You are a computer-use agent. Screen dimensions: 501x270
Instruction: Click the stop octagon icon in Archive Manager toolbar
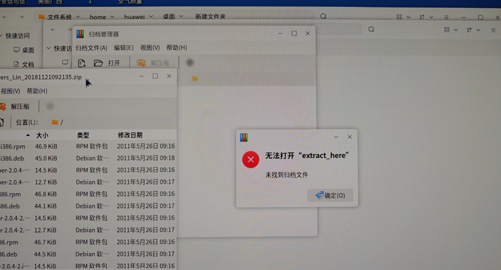coord(190,62)
